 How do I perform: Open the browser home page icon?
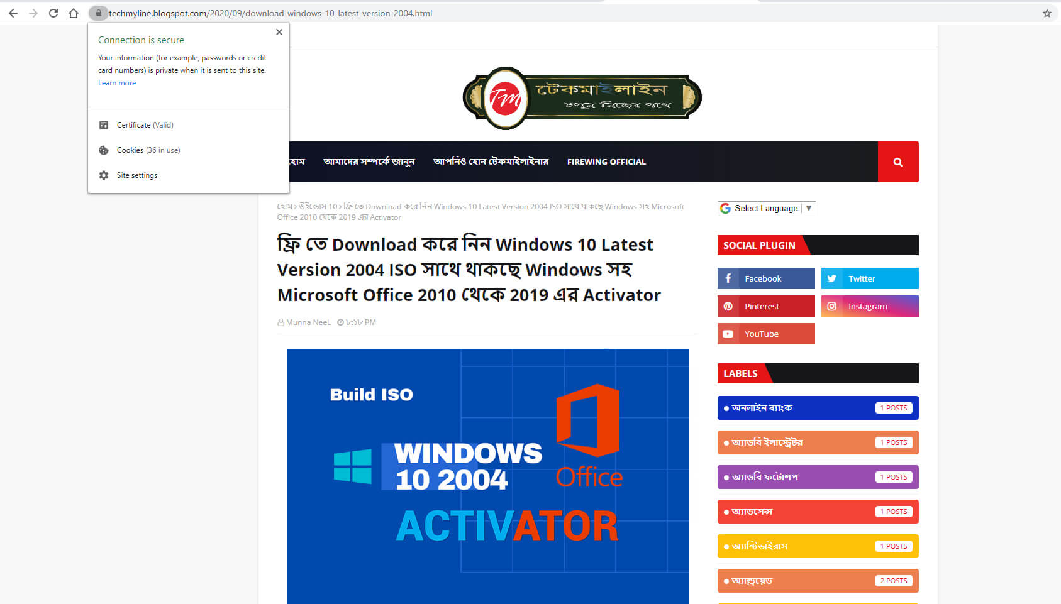click(x=74, y=13)
